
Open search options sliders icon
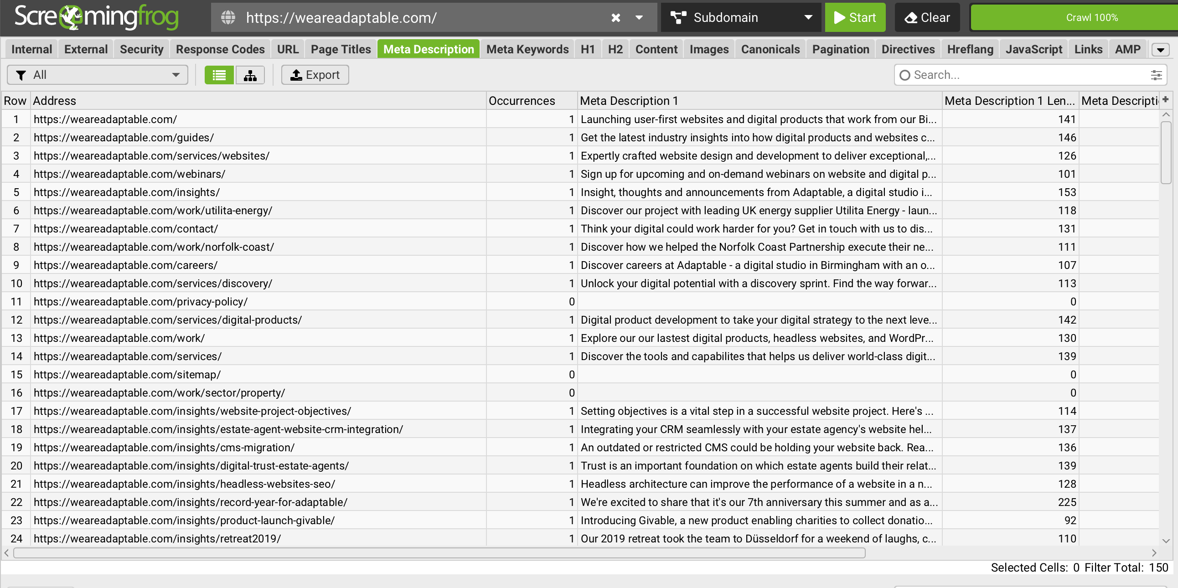click(x=1156, y=75)
